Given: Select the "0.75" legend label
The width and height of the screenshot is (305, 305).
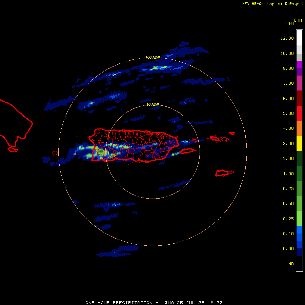Looking at the screenshot, I should click(288, 189).
